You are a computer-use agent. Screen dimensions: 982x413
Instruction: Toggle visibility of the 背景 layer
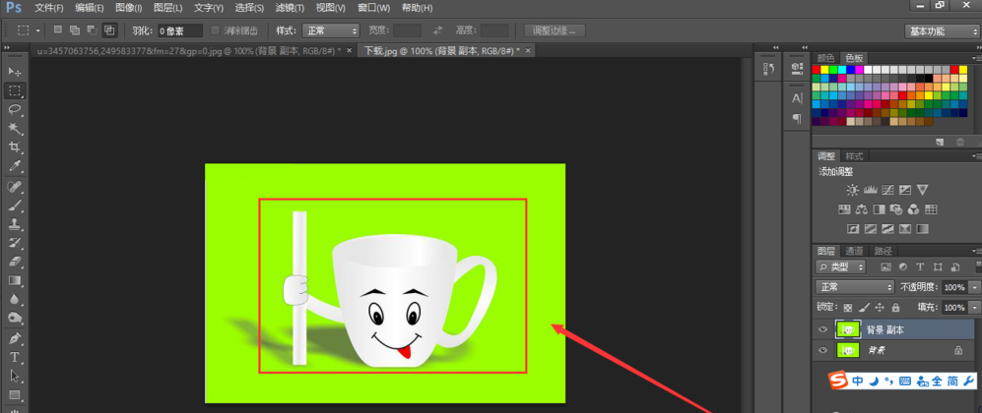click(x=824, y=350)
